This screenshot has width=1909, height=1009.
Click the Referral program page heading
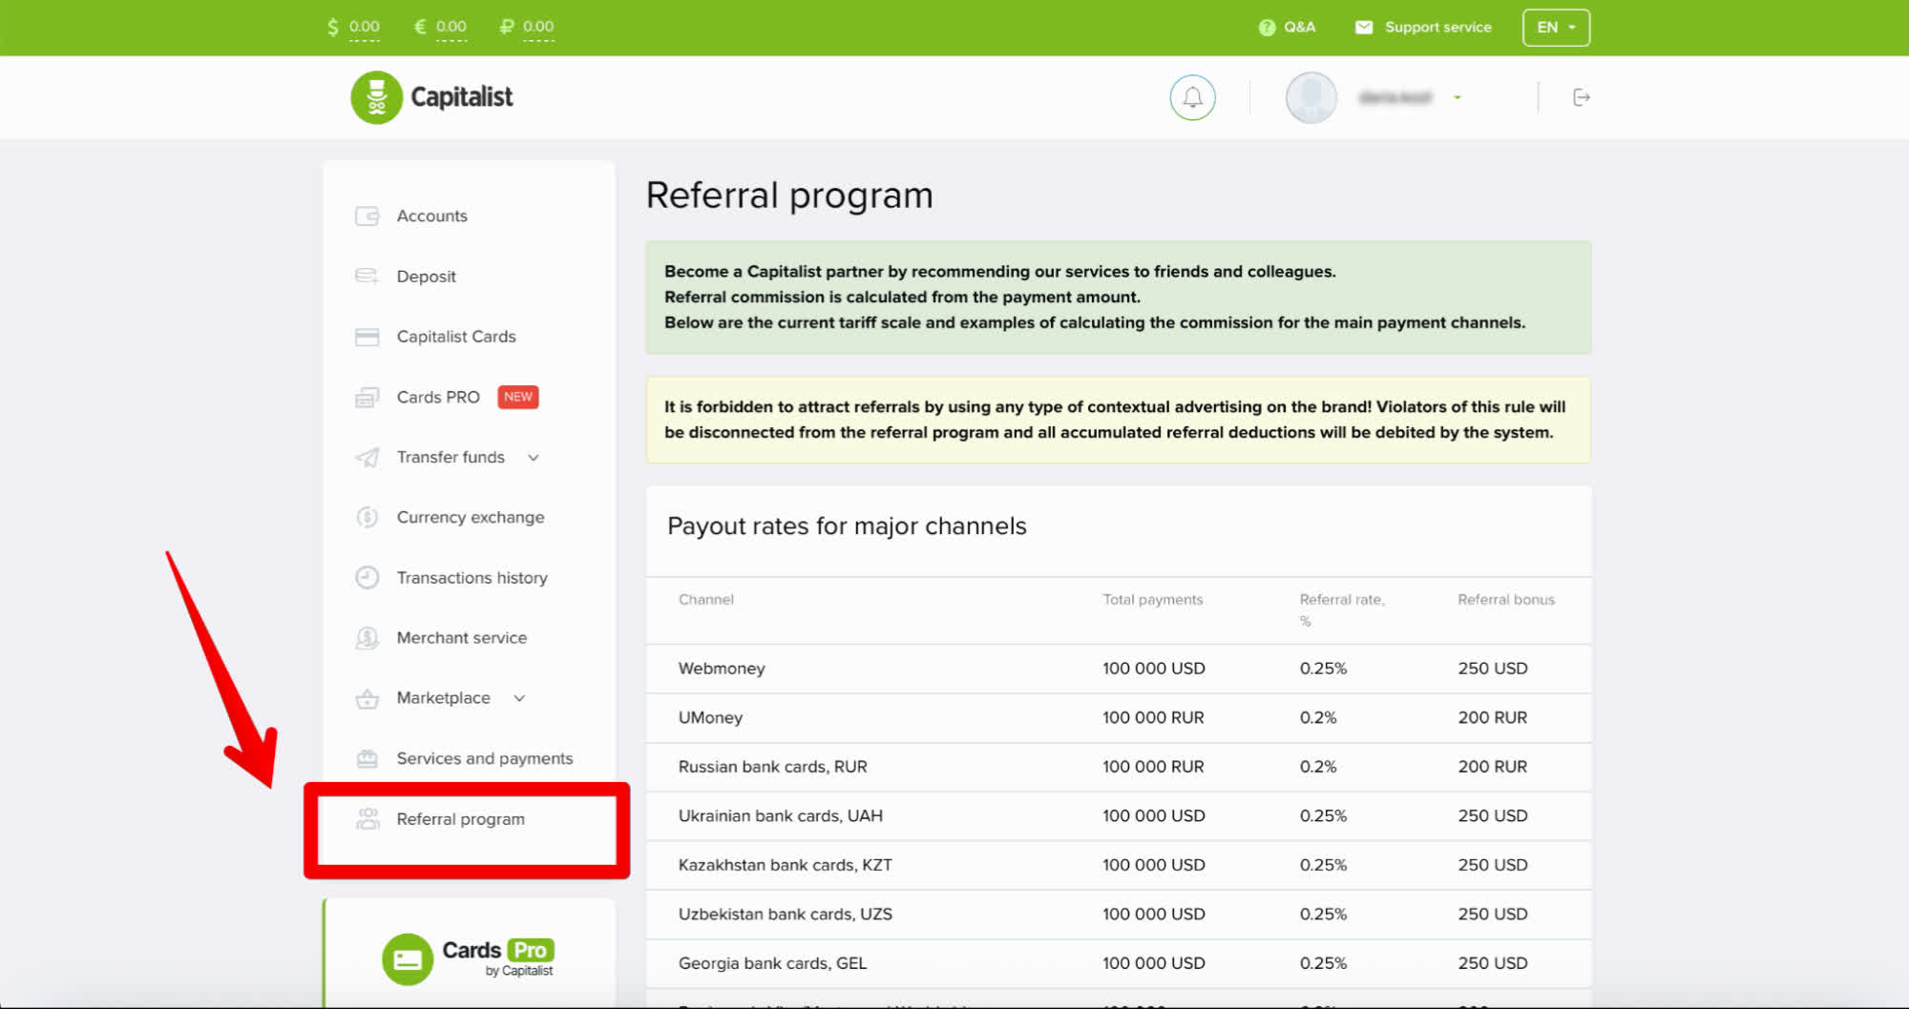[x=789, y=196]
